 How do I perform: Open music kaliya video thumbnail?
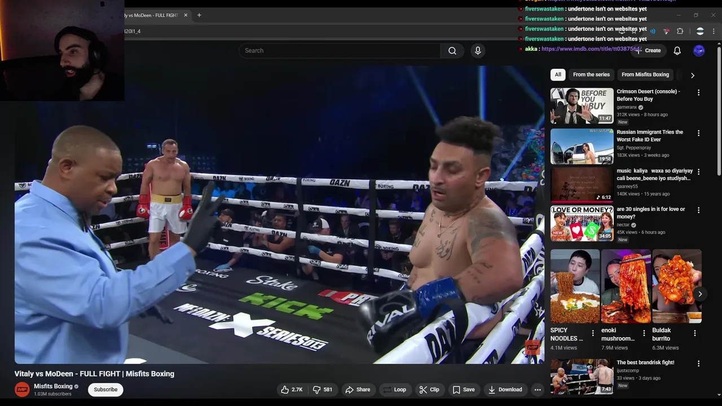click(582, 184)
